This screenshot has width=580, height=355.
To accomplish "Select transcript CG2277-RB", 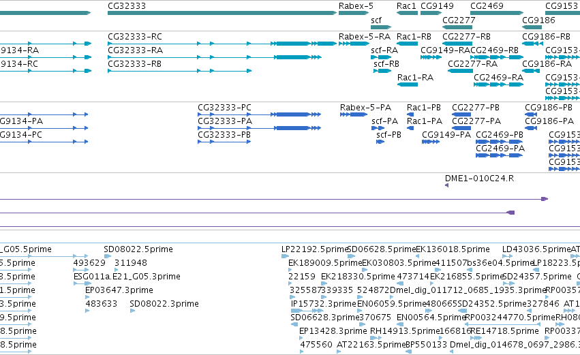I will tap(466, 37).
